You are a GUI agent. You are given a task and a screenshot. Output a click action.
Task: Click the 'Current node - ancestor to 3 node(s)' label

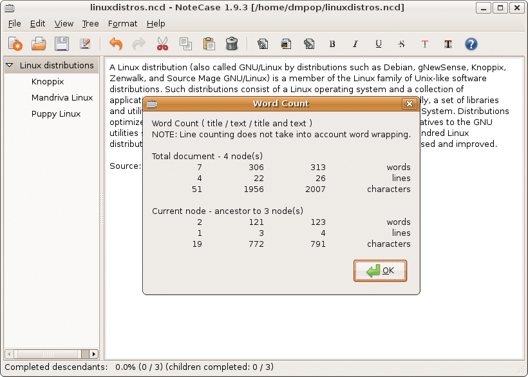point(227,211)
